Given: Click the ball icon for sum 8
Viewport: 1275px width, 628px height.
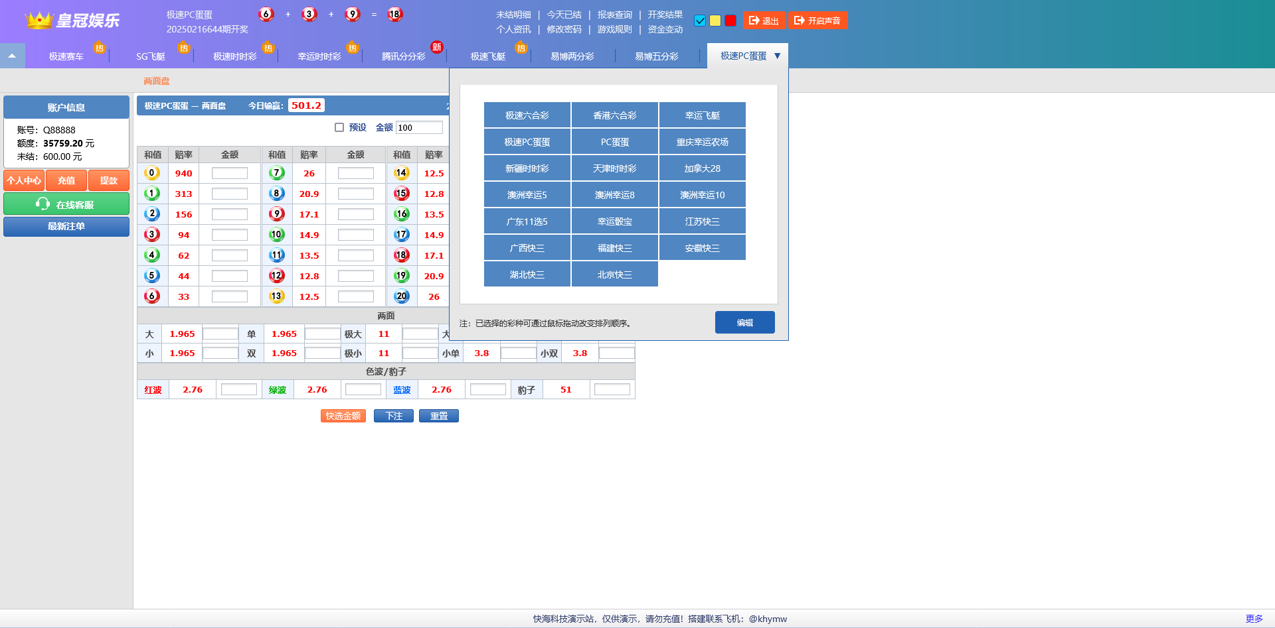Looking at the screenshot, I should pos(277,194).
